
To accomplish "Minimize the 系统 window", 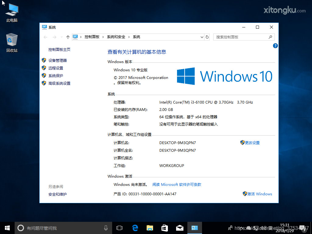I will pyautogui.click(x=244, y=27).
